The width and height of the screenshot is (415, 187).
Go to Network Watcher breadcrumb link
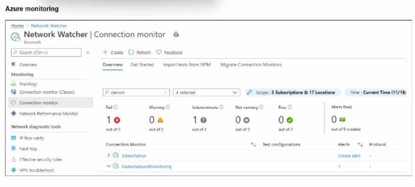[x=49, y=26]
